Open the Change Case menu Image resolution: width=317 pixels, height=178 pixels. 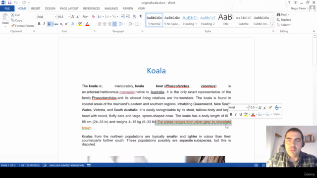click(x=85, y=17)
